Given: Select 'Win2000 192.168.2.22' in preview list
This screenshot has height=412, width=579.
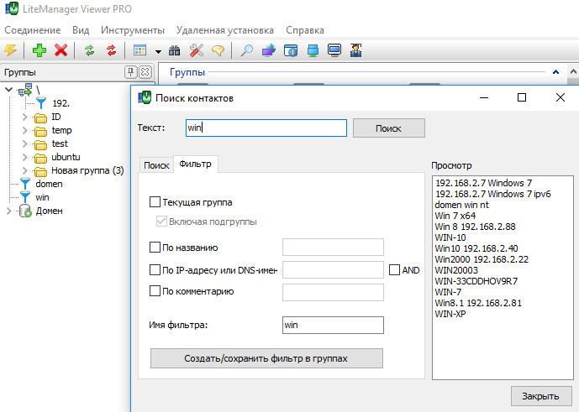Looking at the screenshot, I should tap(482, 259).
